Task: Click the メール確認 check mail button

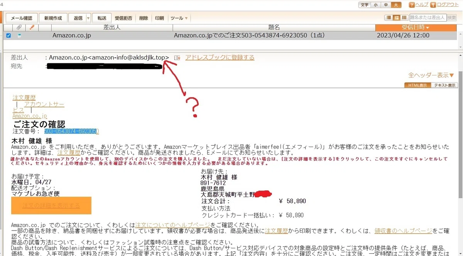Action: (22, 18)
